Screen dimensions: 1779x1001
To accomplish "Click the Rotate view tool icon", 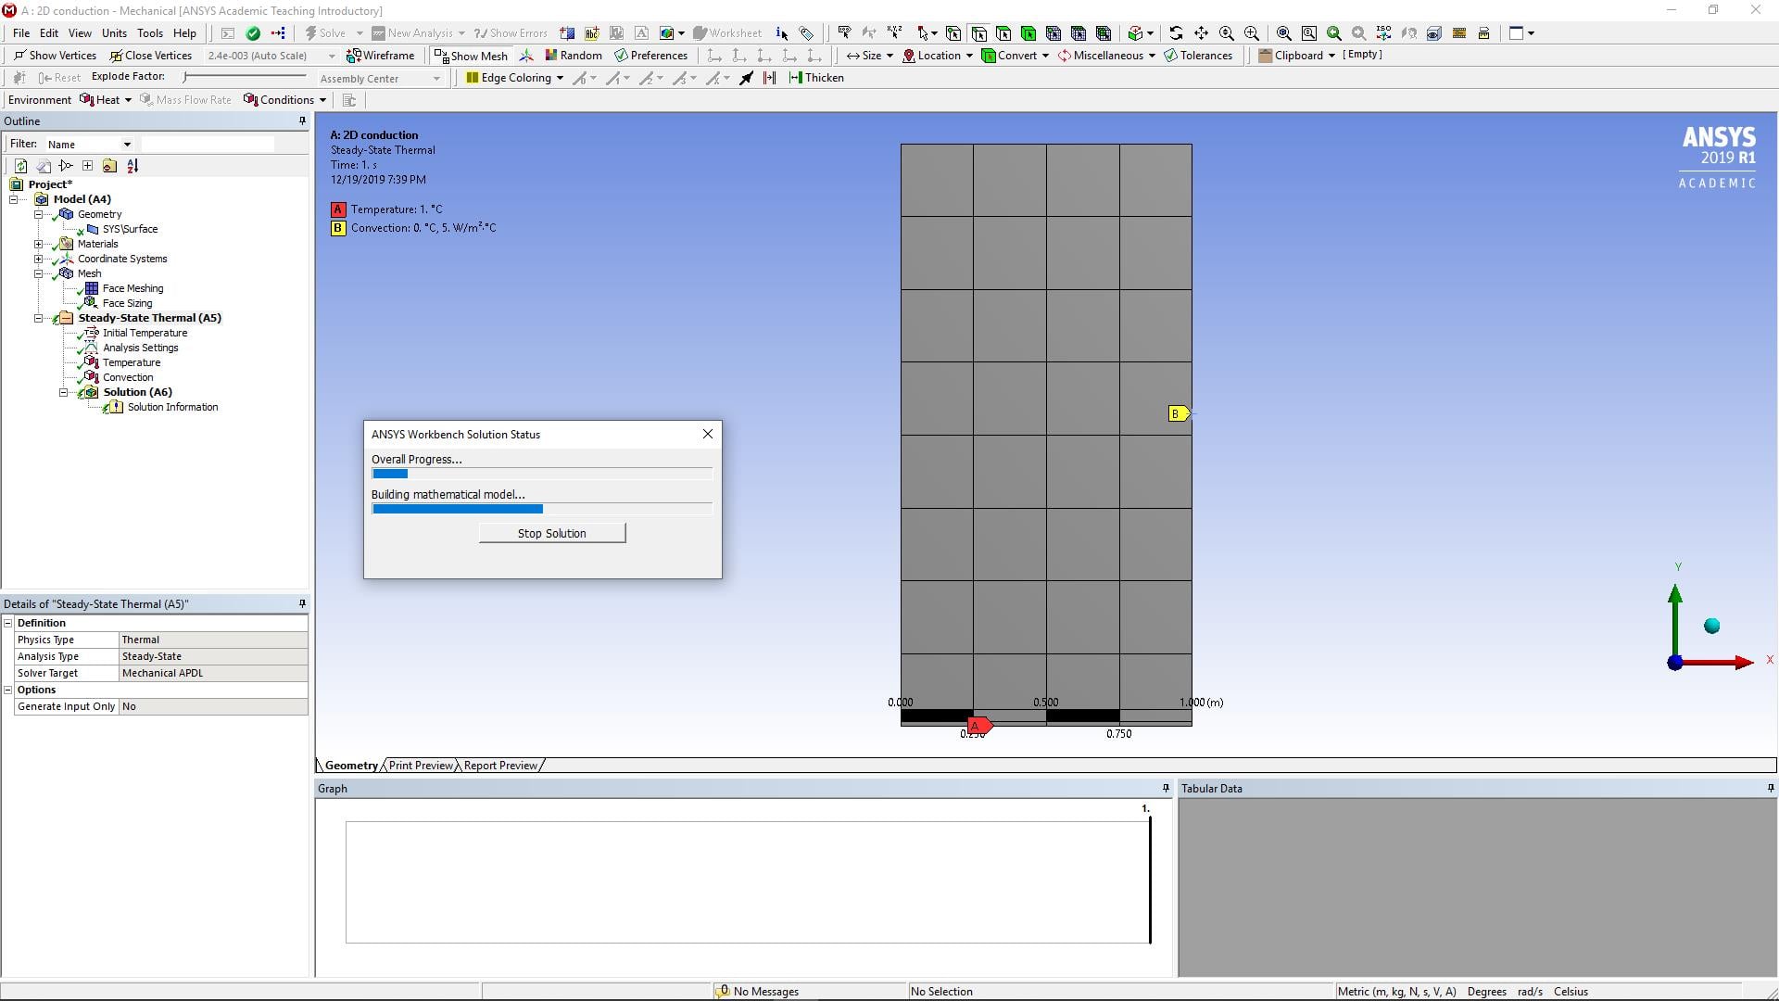I will click(1176, 32).
